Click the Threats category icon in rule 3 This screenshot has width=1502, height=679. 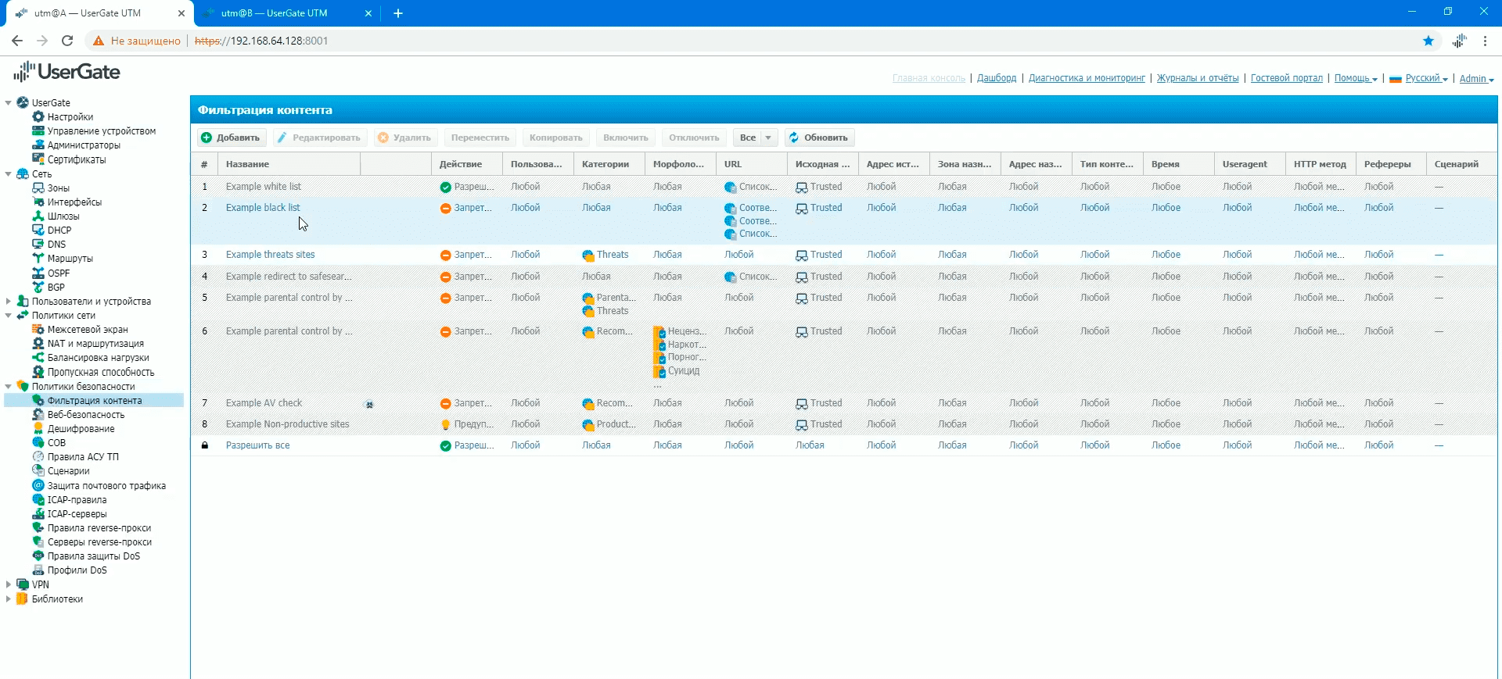click(588, 256)
